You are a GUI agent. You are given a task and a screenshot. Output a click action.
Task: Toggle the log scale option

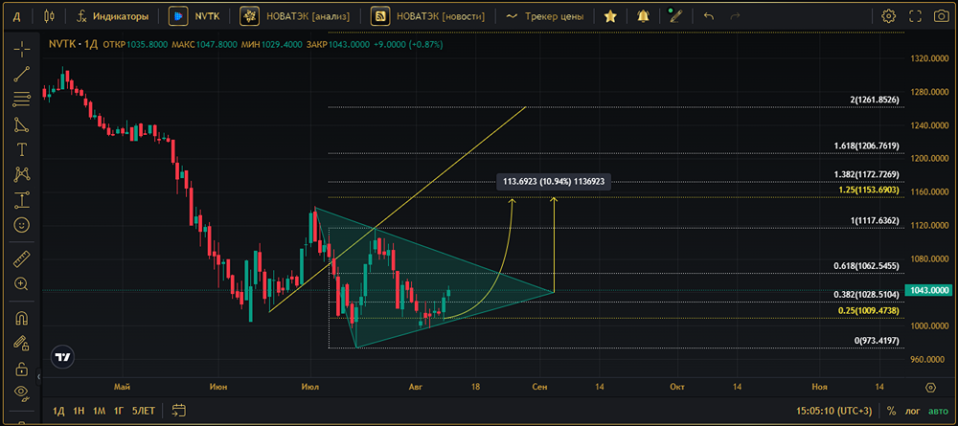(912, 411)
